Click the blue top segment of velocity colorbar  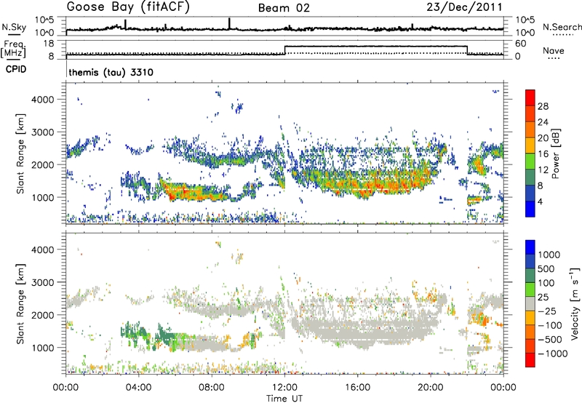(x=530, y=247)
